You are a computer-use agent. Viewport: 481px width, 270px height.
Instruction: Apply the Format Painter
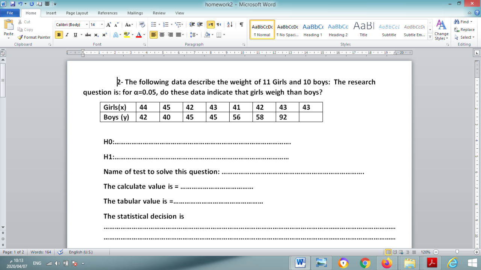34,37
